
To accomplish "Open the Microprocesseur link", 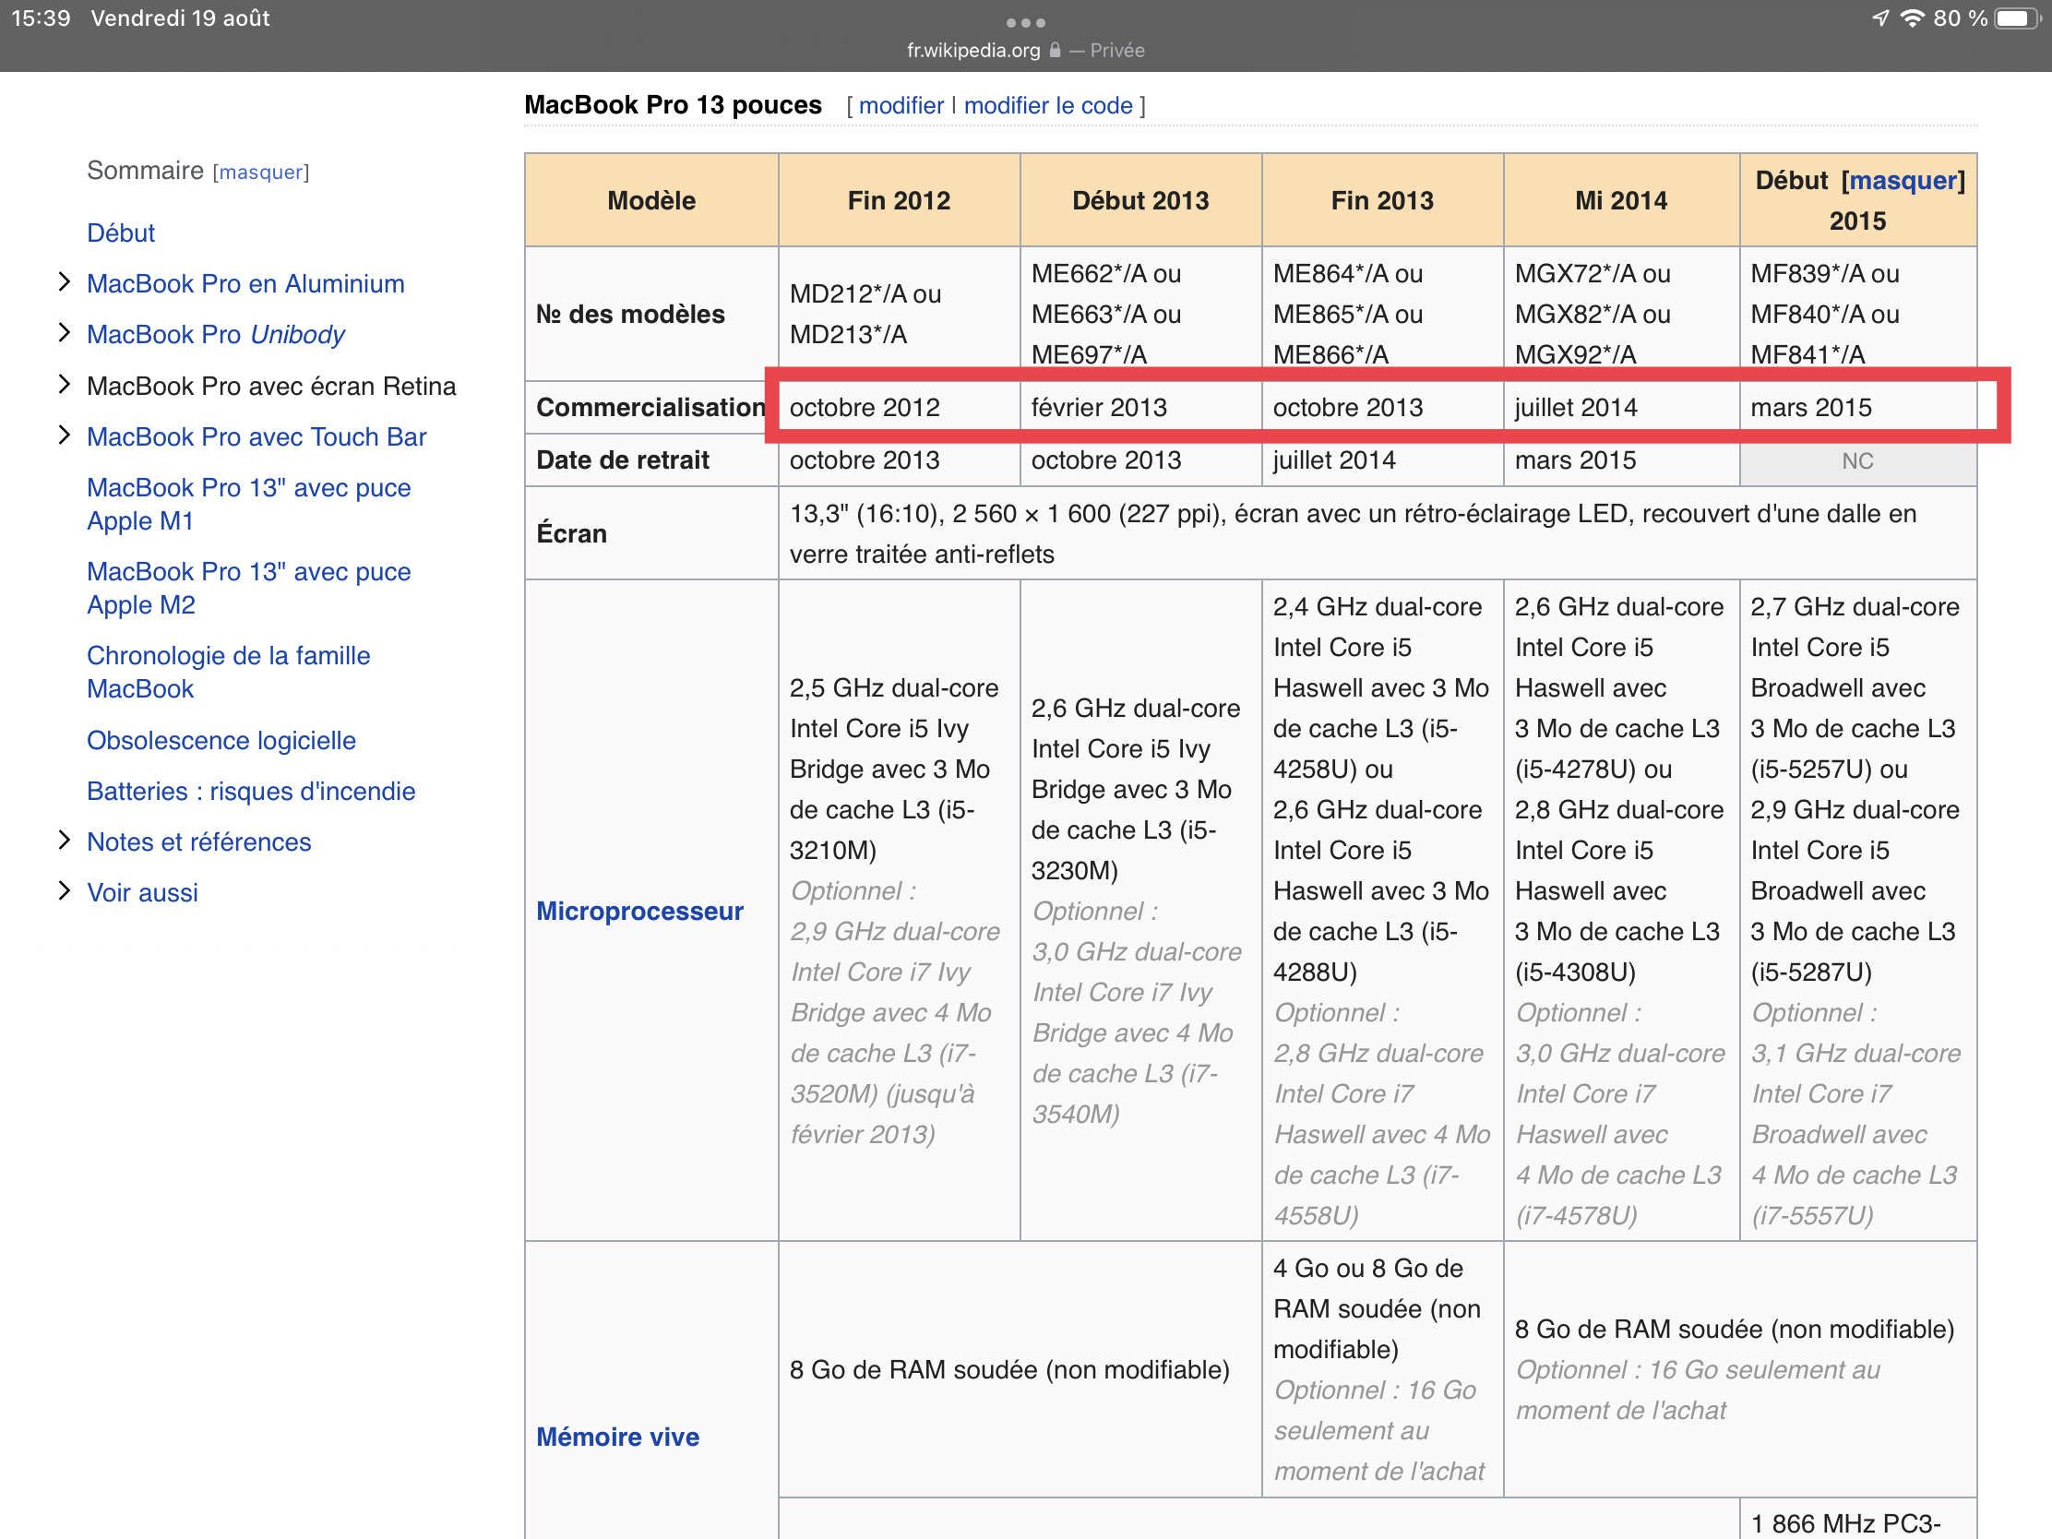I will 639,911.
